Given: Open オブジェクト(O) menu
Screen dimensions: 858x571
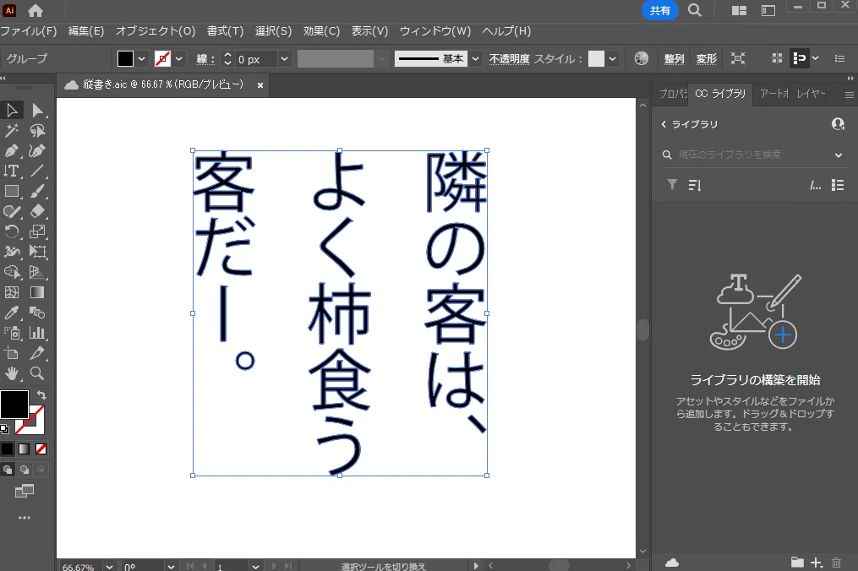Looking at the screenshot, I should (156, 31).
